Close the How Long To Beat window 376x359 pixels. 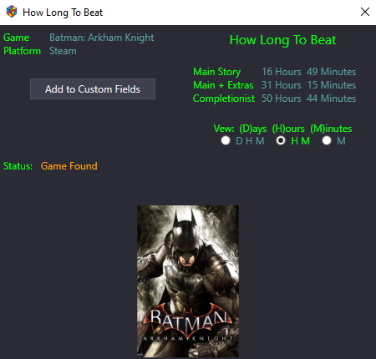point(365,12)
